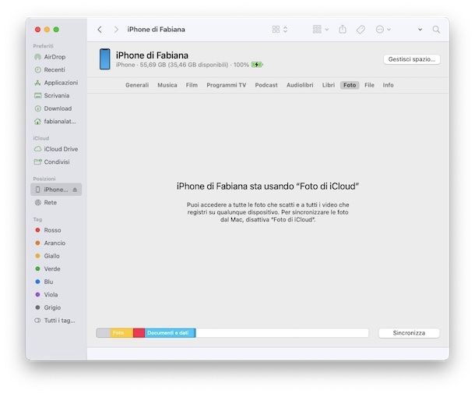Switch to the Generali tab
Screen dimensions: 475x394
click(137, 85)
